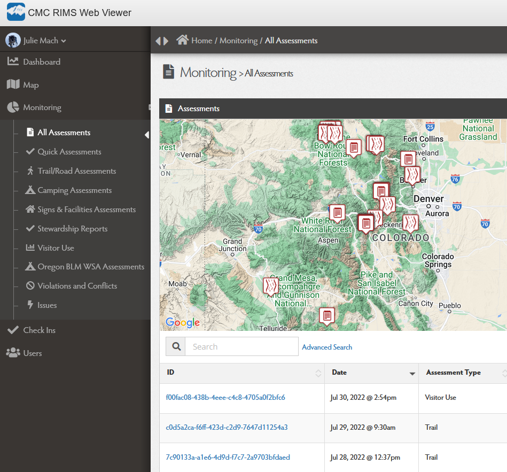The height and width of the screenshot is (472, 507).
Task: Open All Assessments in the sidebar
Action: pyautogui.click(x=64, y=133)
